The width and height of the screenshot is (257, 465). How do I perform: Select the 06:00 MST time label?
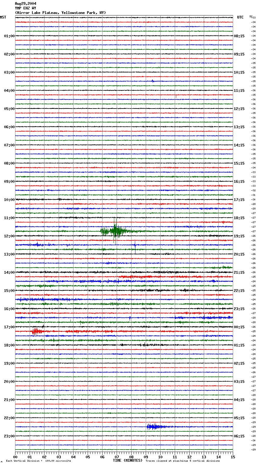tap(9, 127)
